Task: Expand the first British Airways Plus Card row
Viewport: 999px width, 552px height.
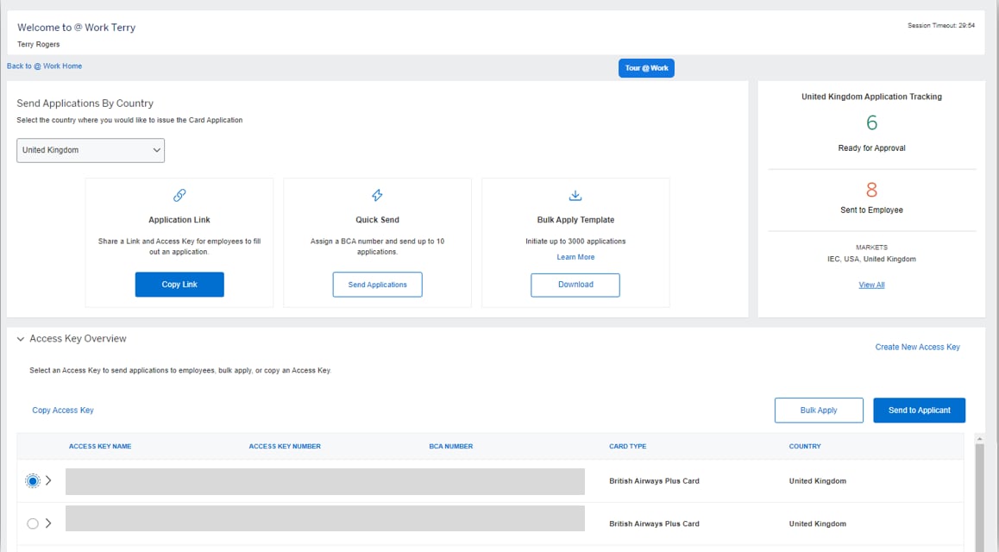Action: (x=49, y=480)
